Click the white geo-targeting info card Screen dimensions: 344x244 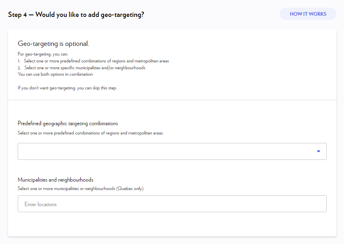(172, 64)
